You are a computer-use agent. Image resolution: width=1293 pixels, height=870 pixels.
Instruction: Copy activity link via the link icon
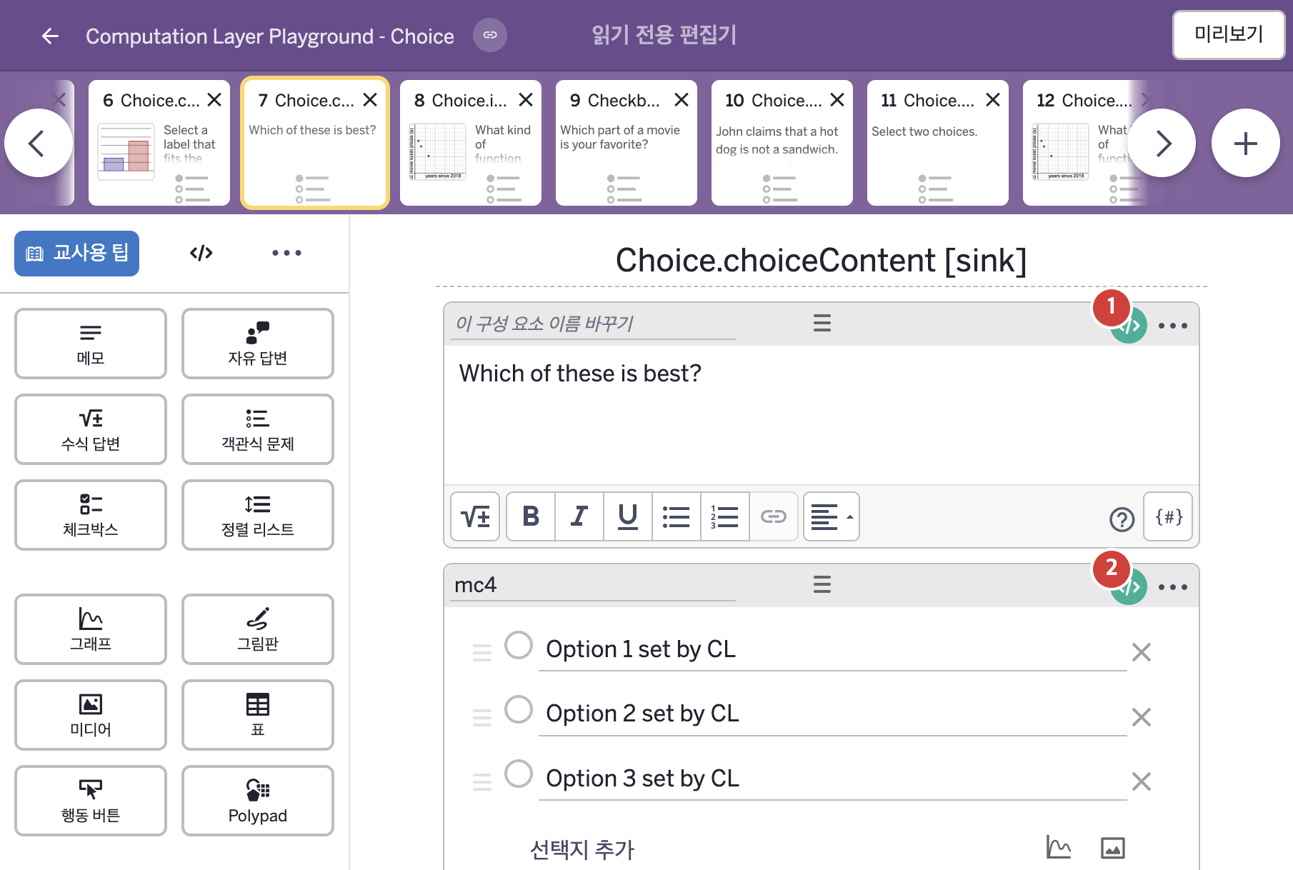tap(490, 35)
